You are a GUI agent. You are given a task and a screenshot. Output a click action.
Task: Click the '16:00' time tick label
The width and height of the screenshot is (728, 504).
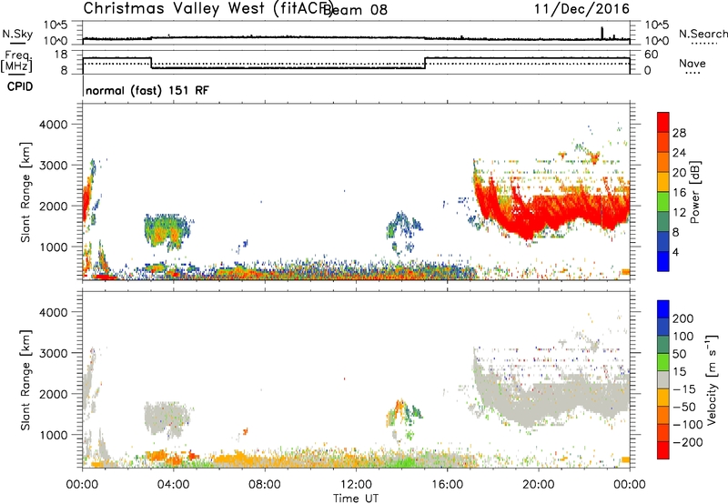pyautogui.click(x=447, y=485)
